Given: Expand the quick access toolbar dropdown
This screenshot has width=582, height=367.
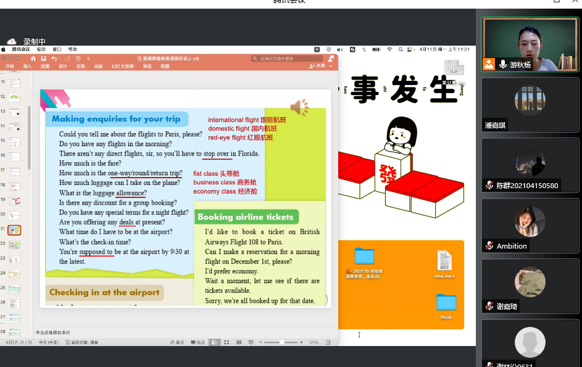Looking at the screenshot, I should (88, 59).
